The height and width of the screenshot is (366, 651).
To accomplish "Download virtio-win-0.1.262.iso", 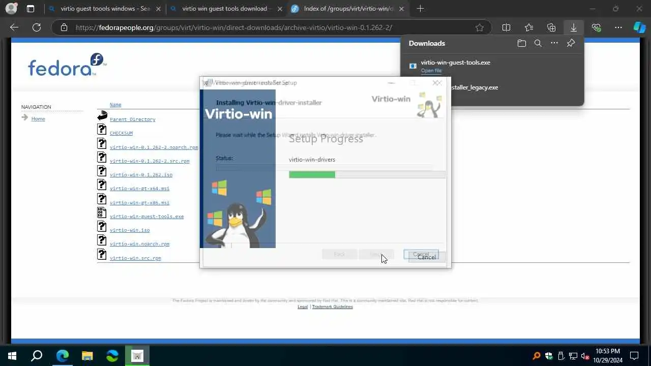I will pos(141,174).
